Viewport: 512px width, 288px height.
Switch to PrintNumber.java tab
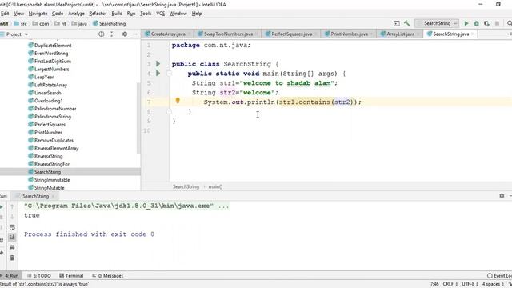[x=349, y=34]
